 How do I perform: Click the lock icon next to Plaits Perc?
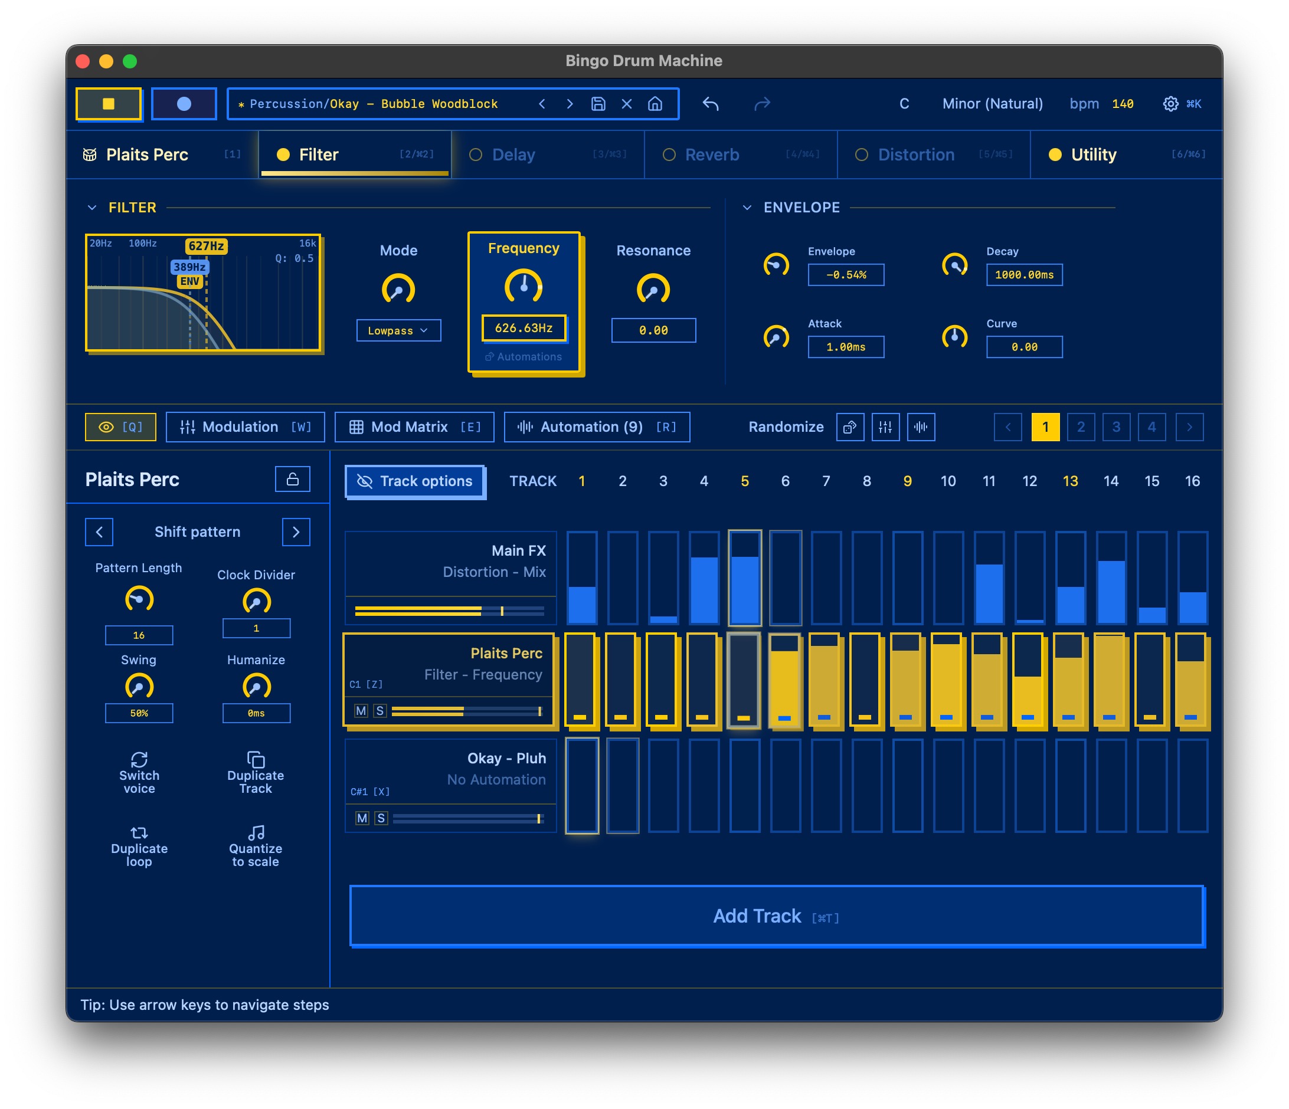click(292, 479)
